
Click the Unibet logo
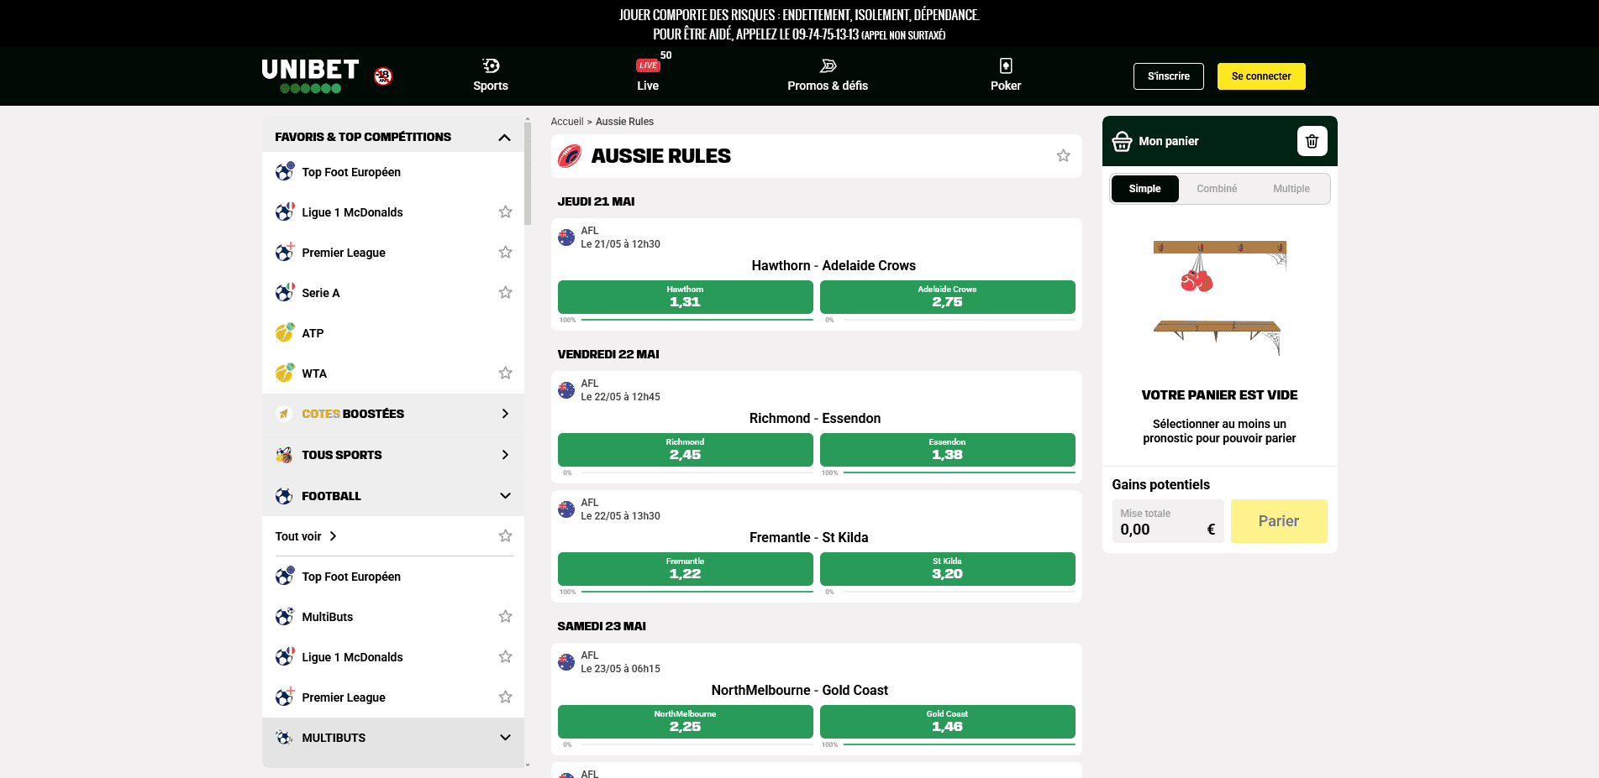click(x=310, y=76)
